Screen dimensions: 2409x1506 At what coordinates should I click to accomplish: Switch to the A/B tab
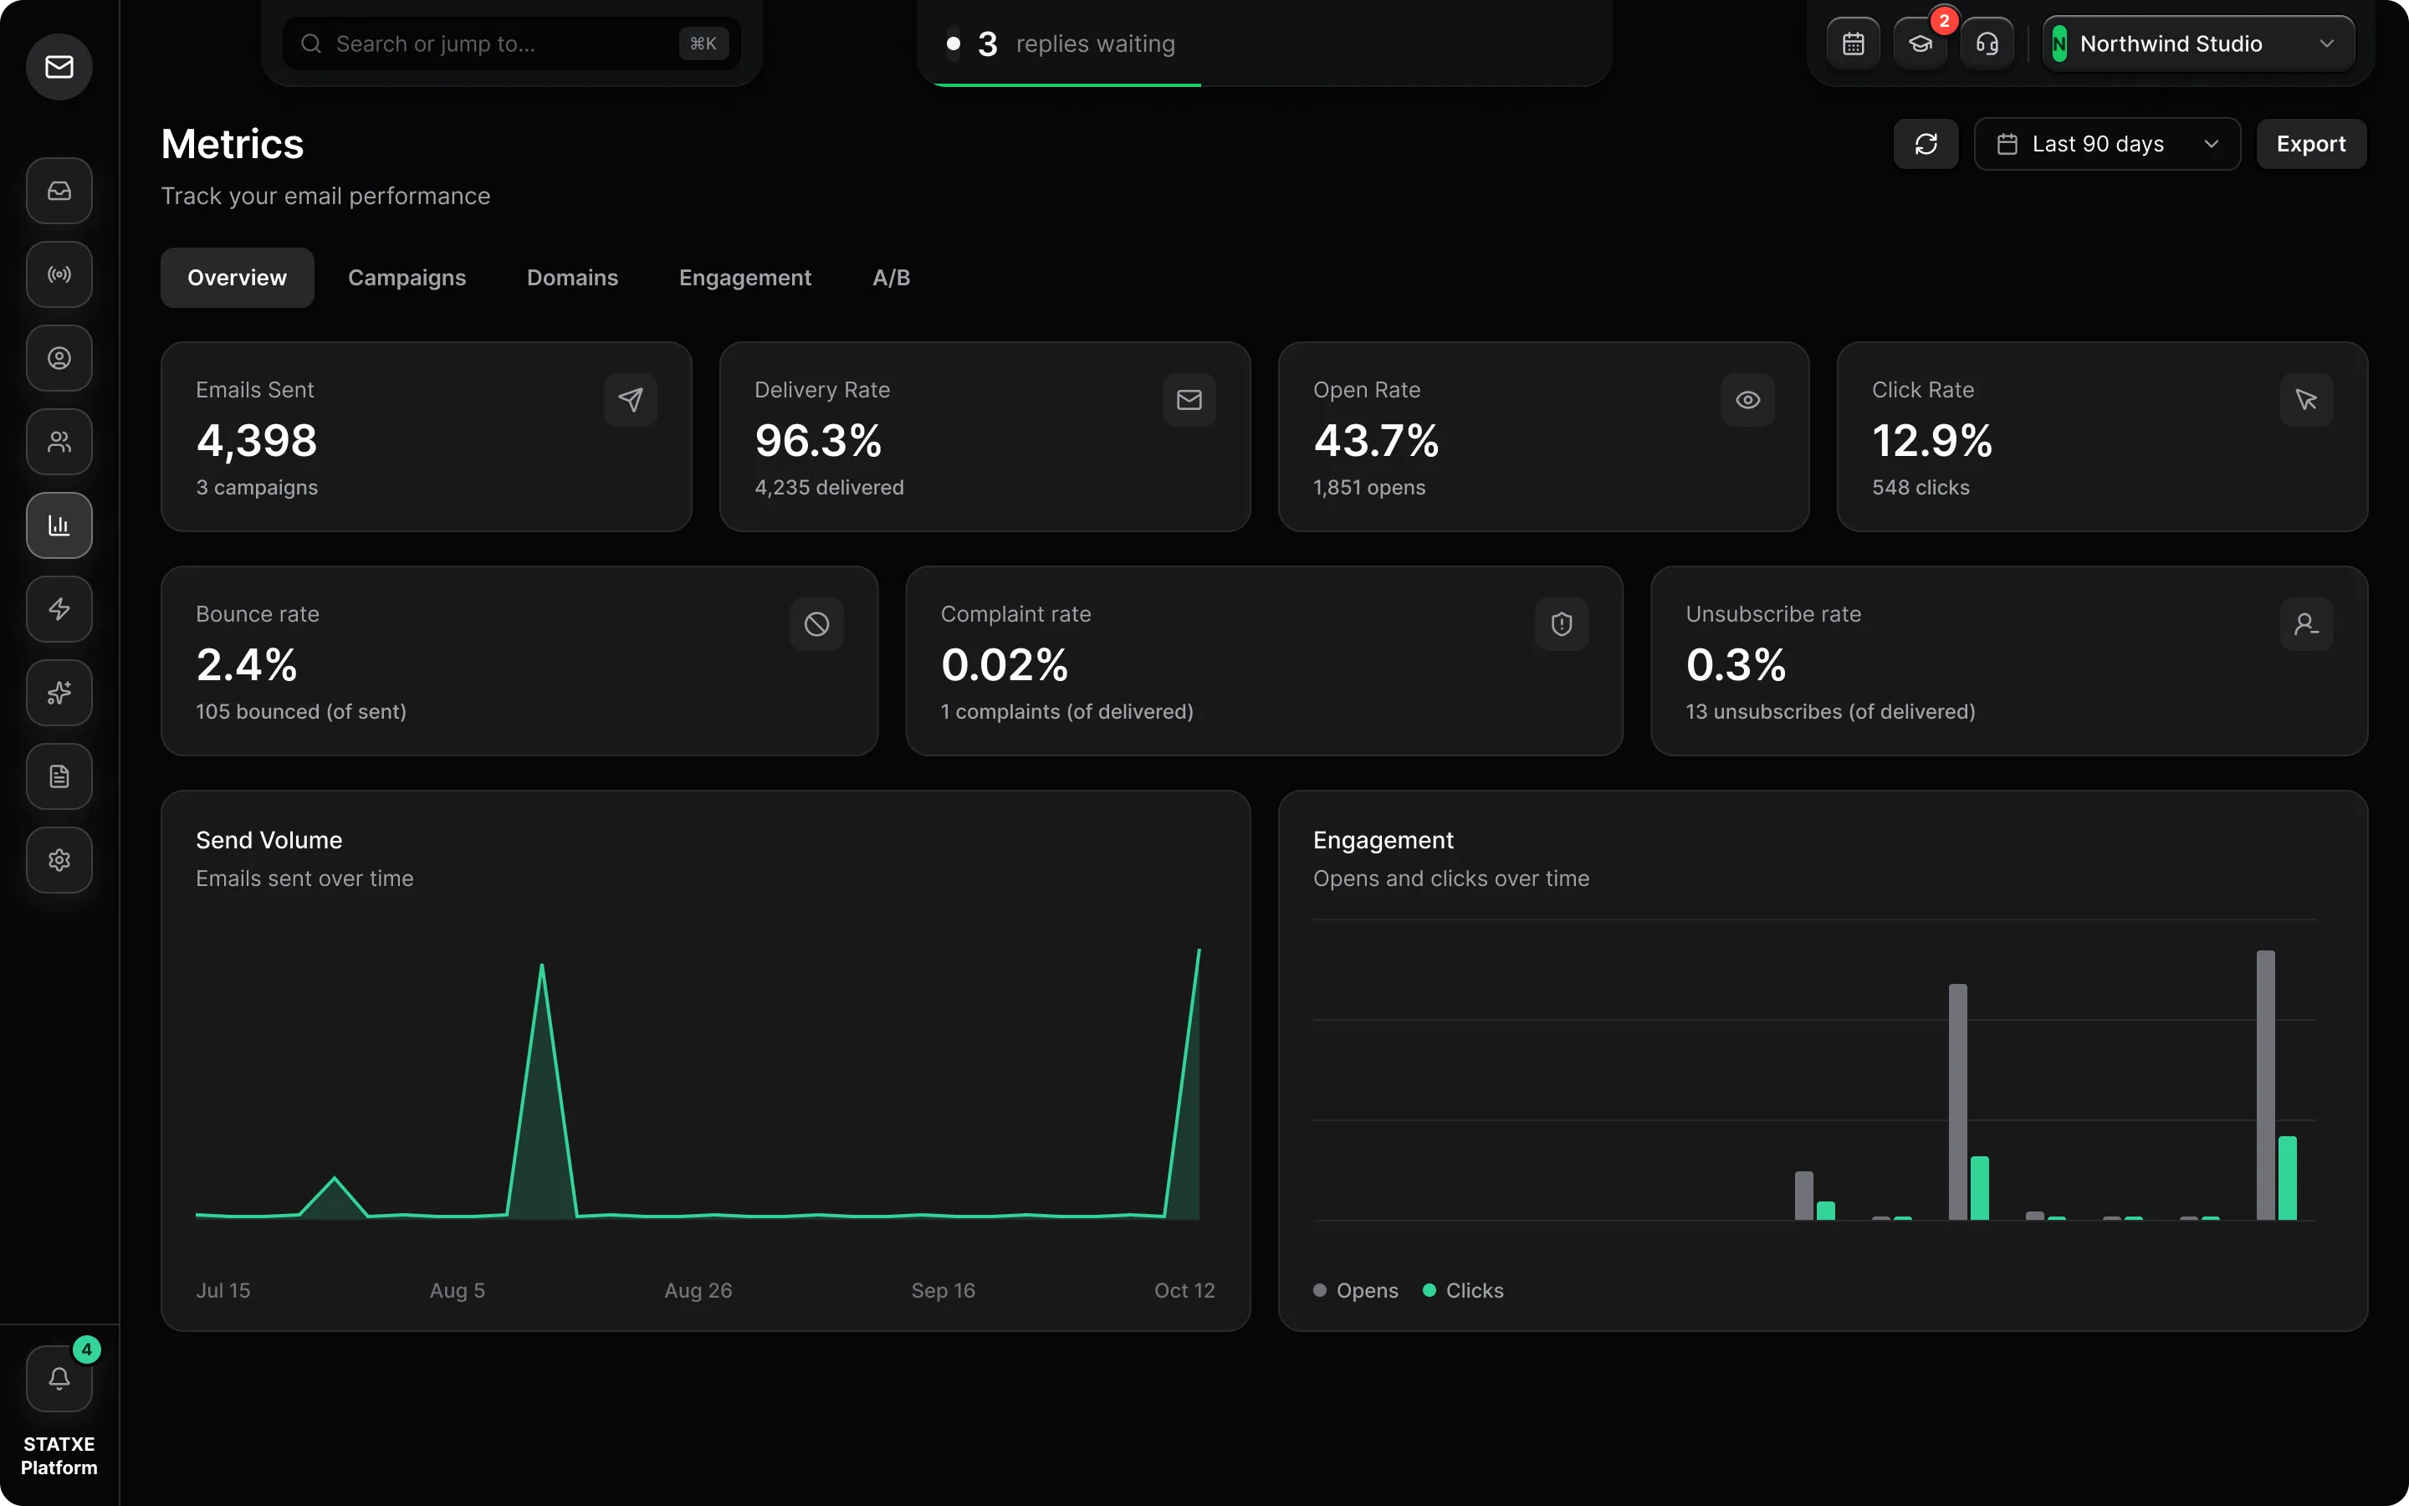tap(891, 278)
